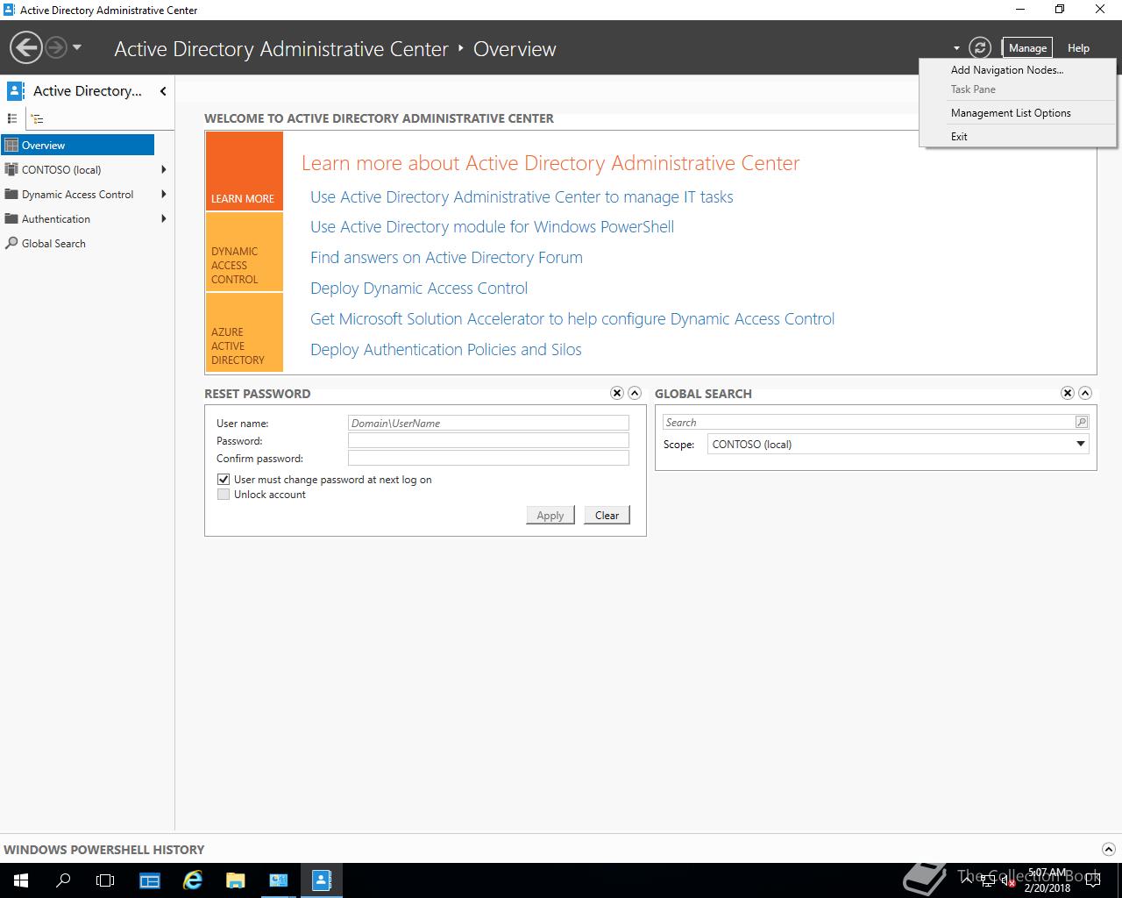Select the LEARN MORE tile
1122x898 pixels.
point(245,171)
